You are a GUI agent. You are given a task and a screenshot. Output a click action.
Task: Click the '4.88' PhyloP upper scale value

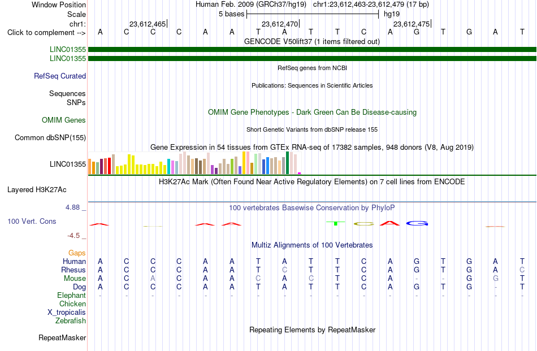tap(72, 207)
